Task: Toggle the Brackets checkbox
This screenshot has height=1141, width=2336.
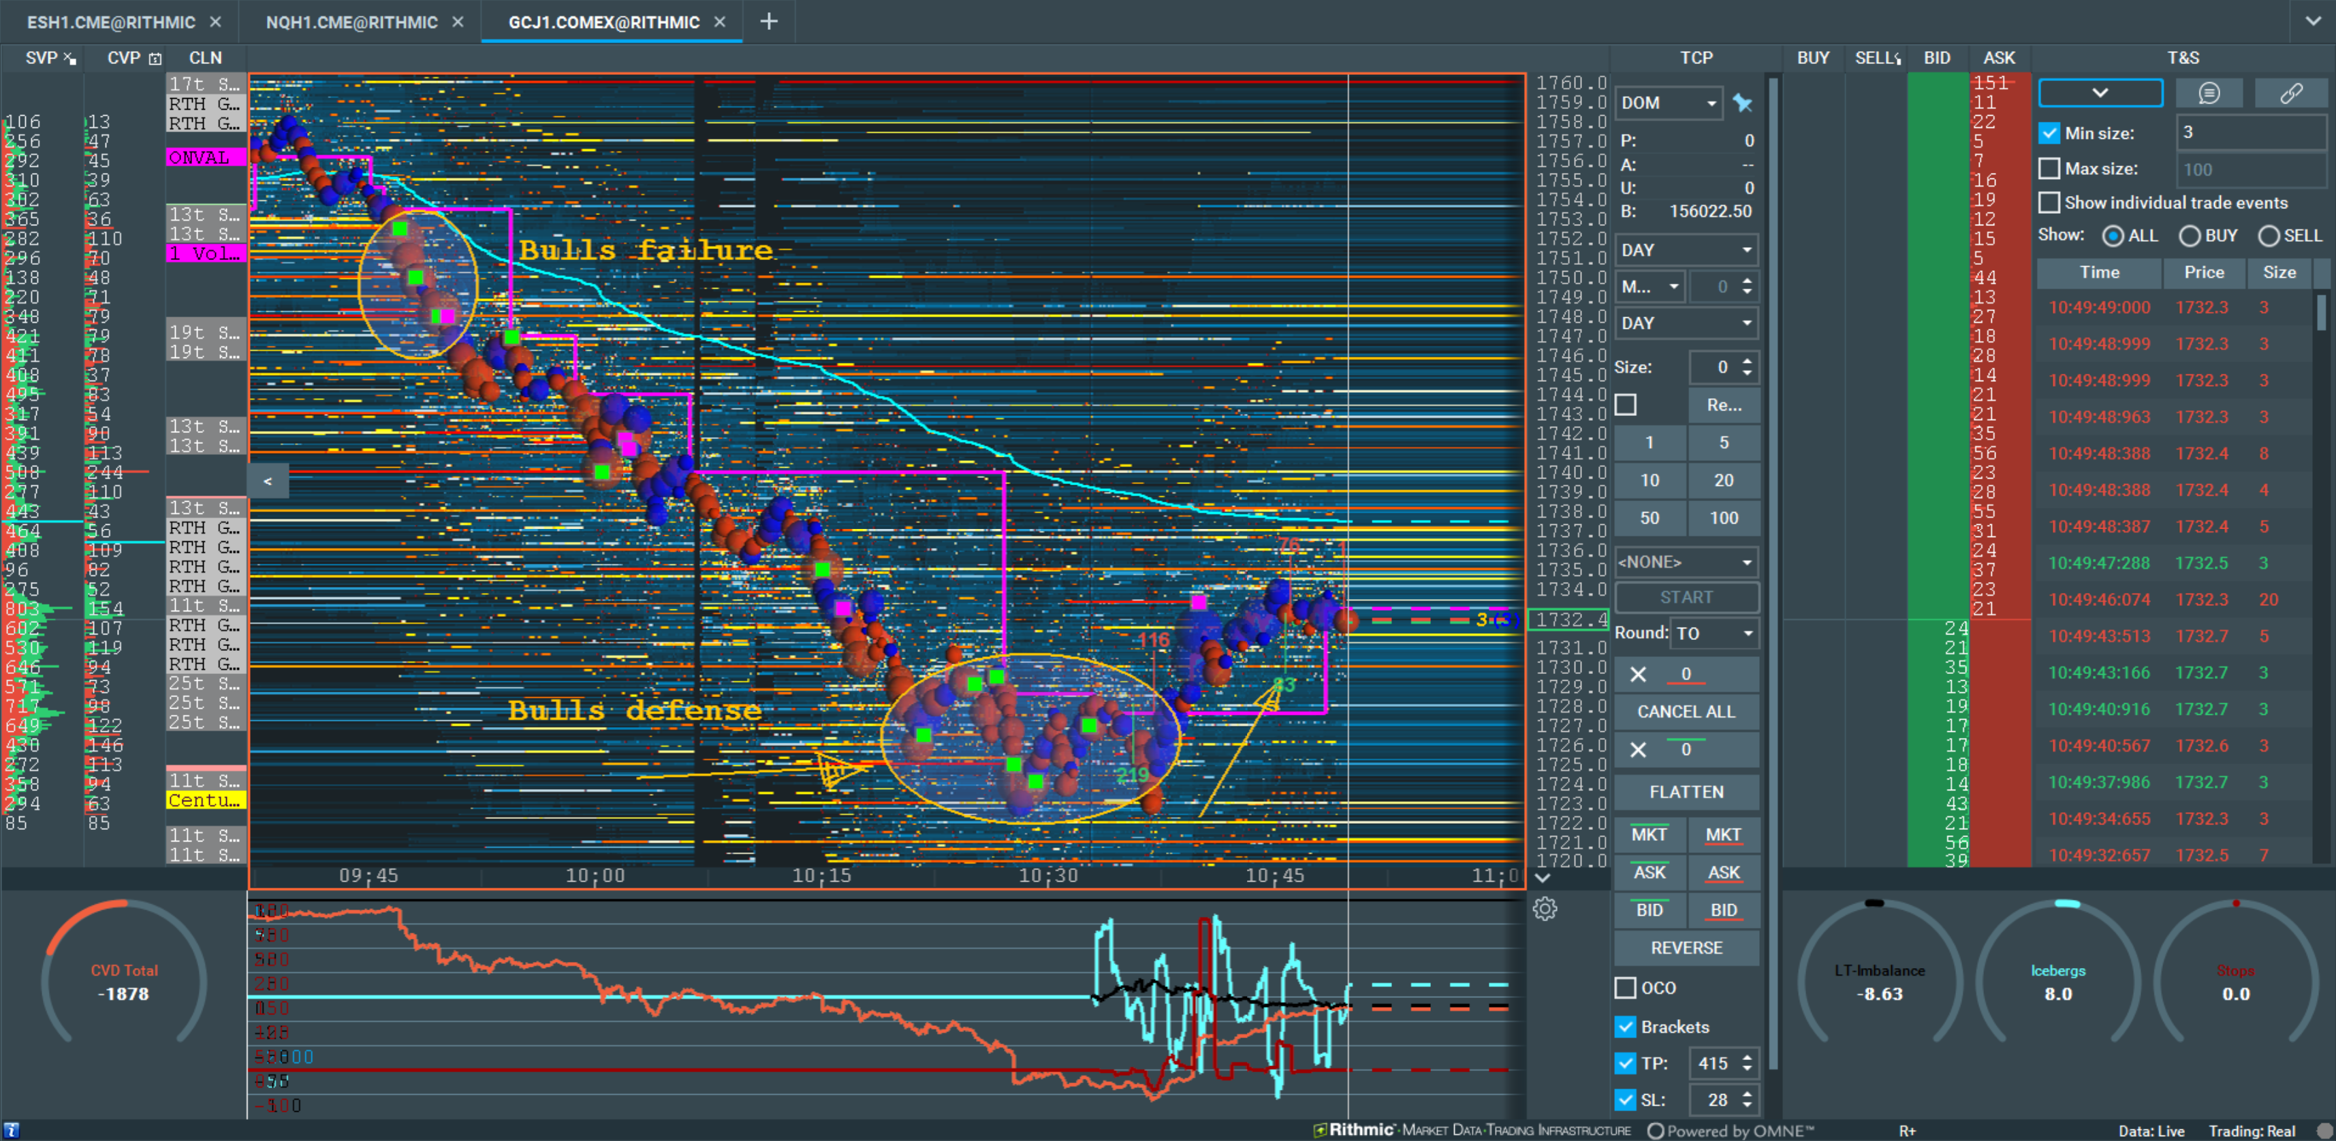Action: 1625,1027
